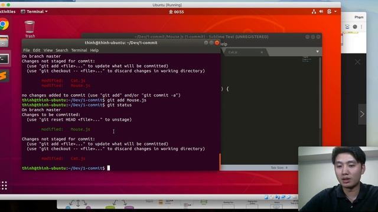Close the Cat.js tab in Sublime Text
The image size is (378, 212).
(262, 52)
